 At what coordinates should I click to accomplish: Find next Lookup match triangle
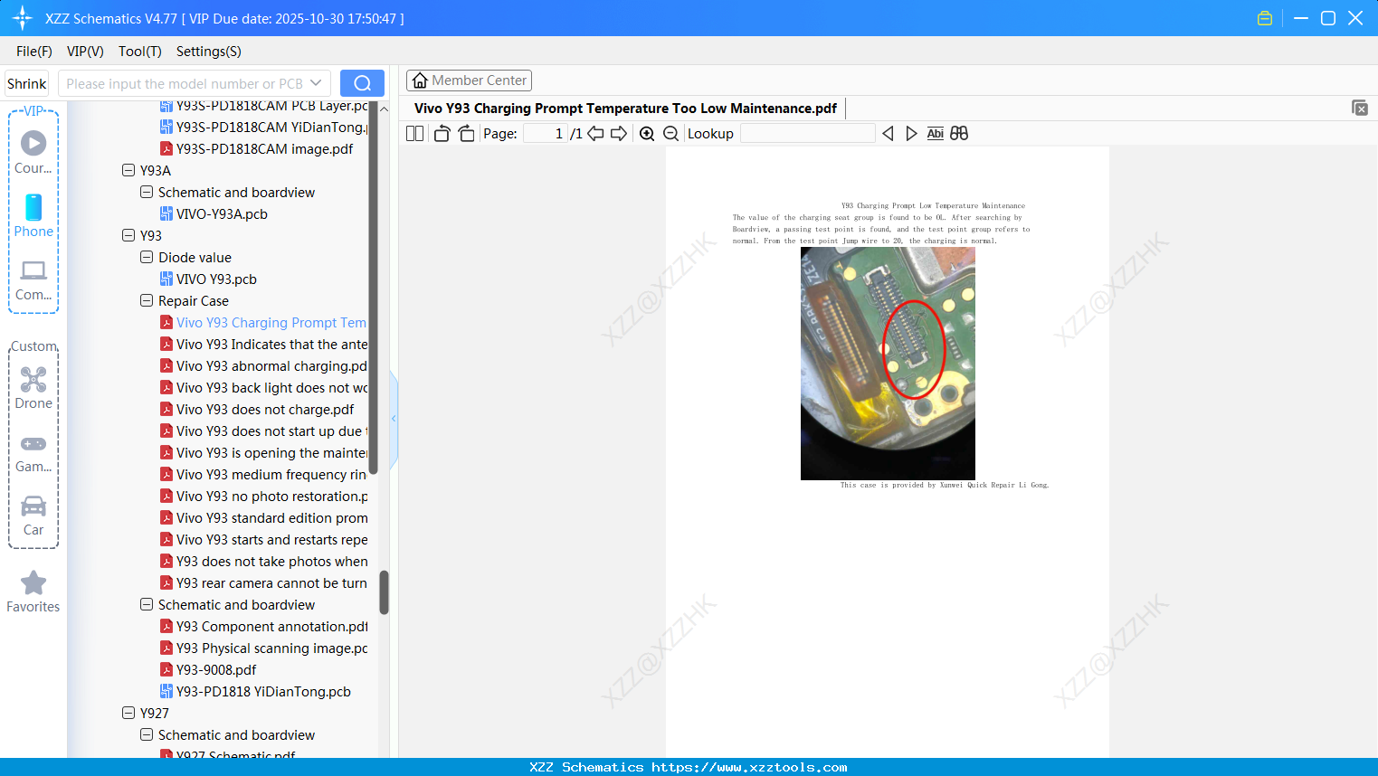pos(911,134)
